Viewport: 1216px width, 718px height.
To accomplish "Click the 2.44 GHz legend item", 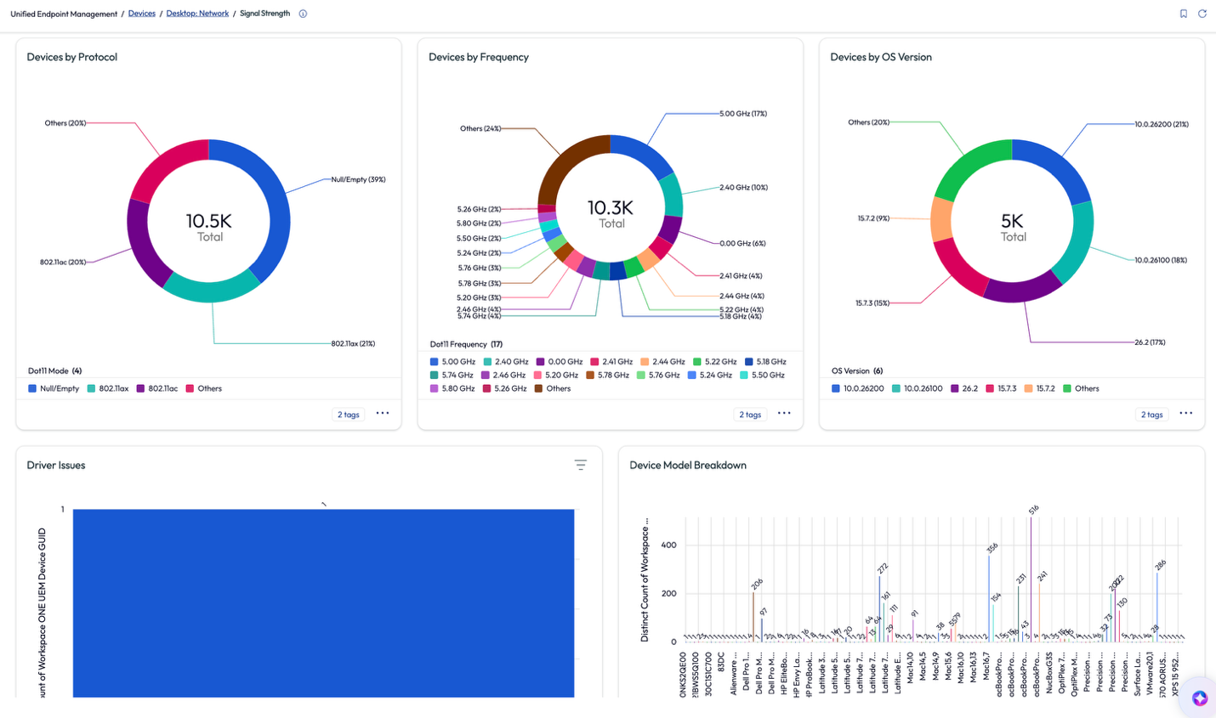I will click(662, 361).
